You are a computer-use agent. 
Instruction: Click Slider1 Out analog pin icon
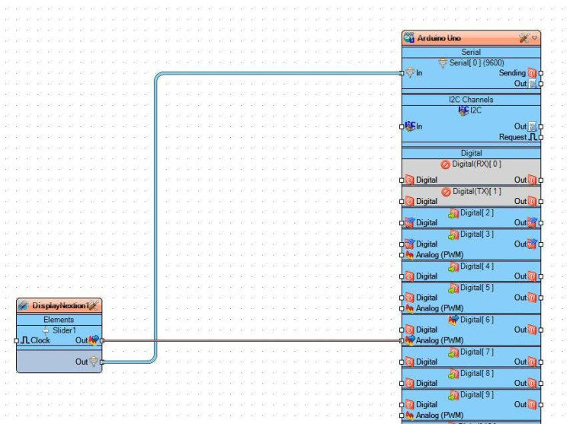[x=94, y=340]
